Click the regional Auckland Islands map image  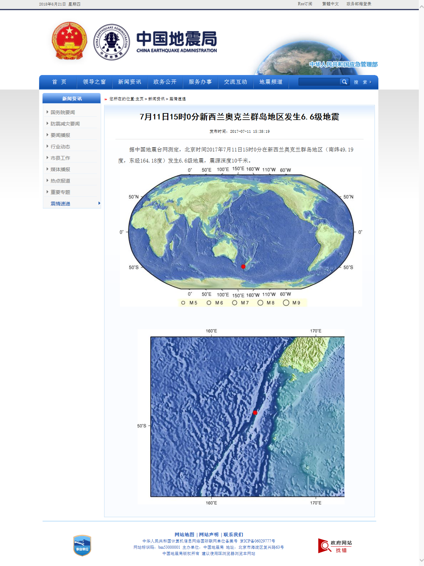[241, 417]
